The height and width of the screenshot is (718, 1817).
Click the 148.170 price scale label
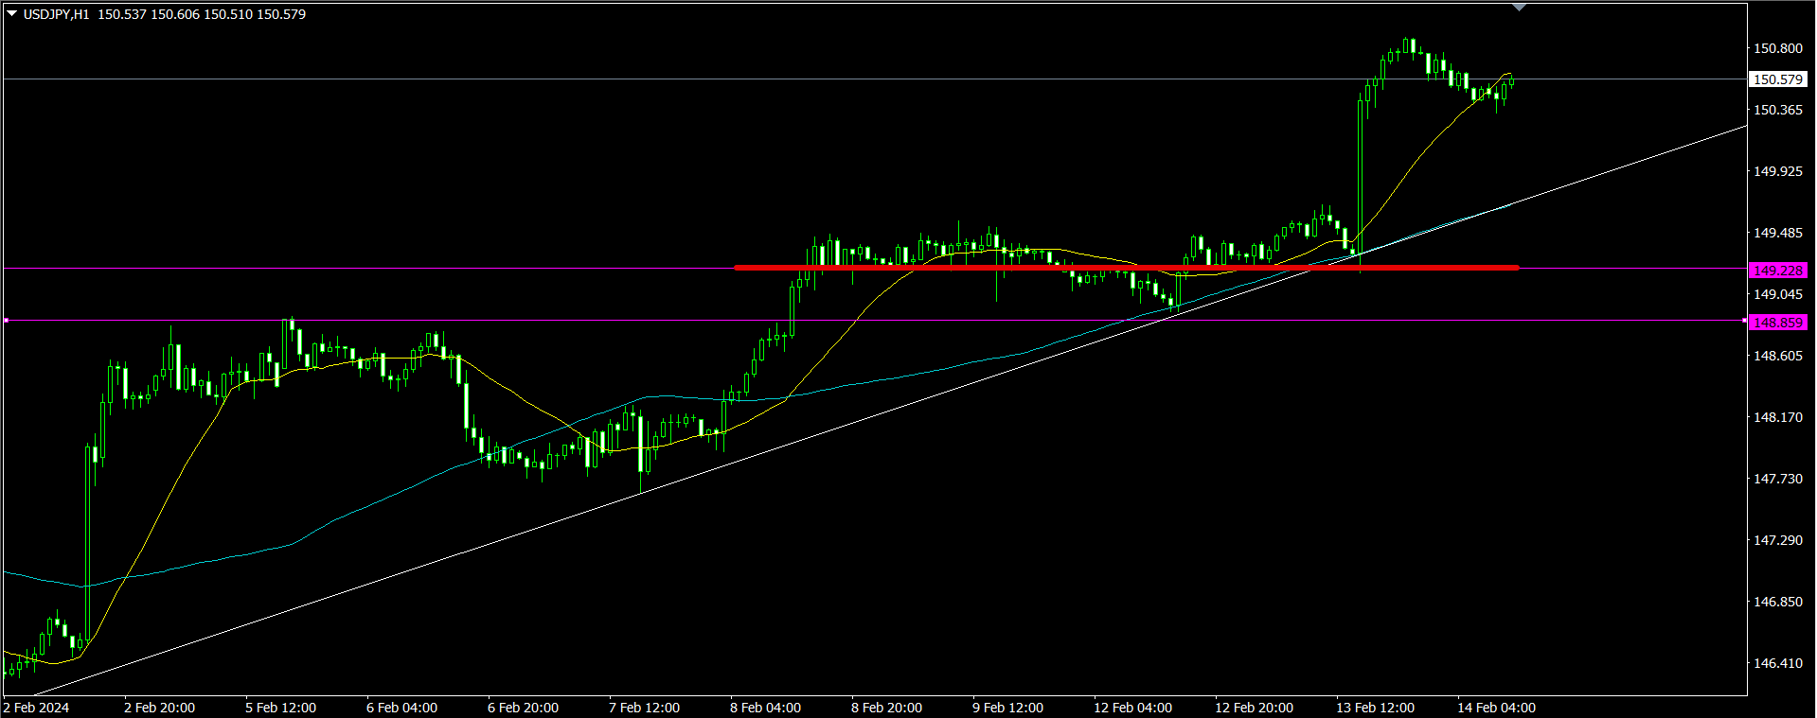point(1778,417)
